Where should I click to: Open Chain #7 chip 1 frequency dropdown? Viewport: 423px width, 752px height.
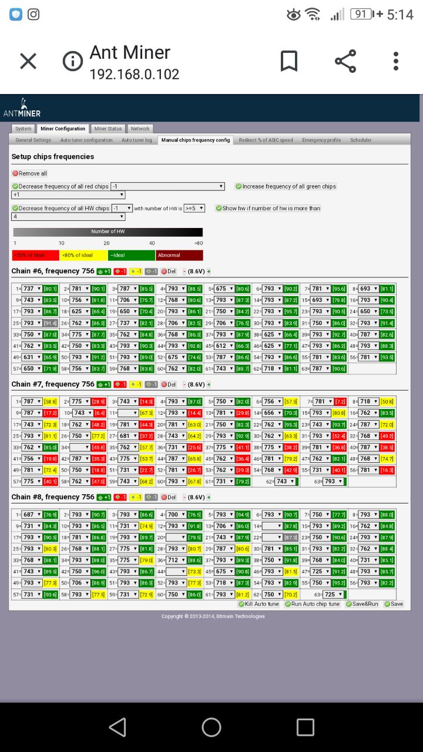(x=32, y=401)
